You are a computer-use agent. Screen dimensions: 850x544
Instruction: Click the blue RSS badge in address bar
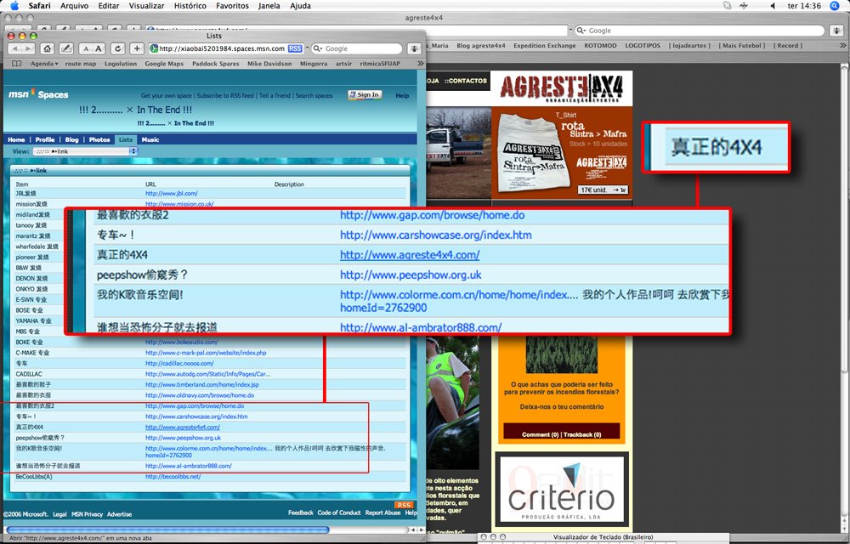[x=295, y=48]
